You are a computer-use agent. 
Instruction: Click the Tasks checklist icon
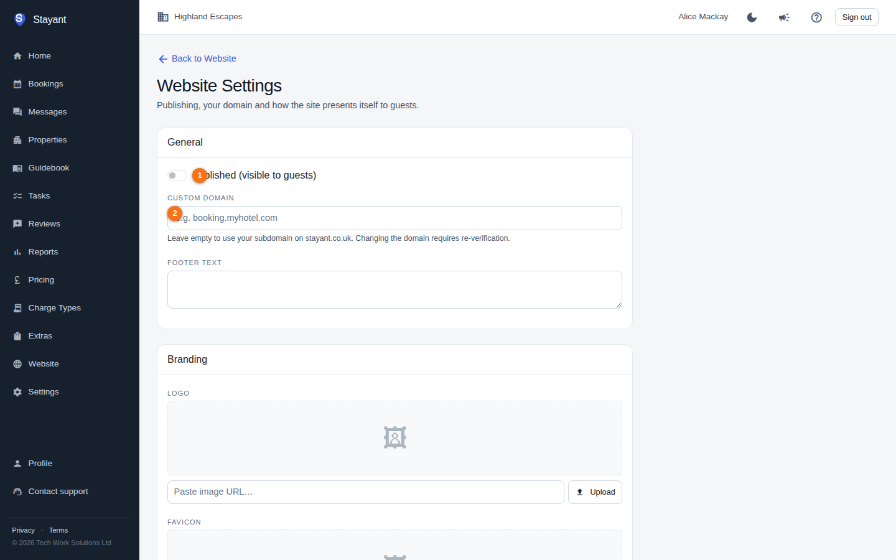[x=17, y=196]
